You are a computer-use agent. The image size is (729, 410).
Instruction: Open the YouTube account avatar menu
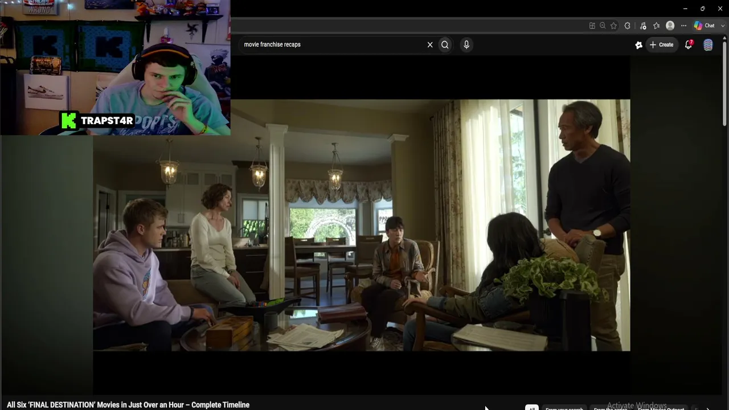pos(708,45)
